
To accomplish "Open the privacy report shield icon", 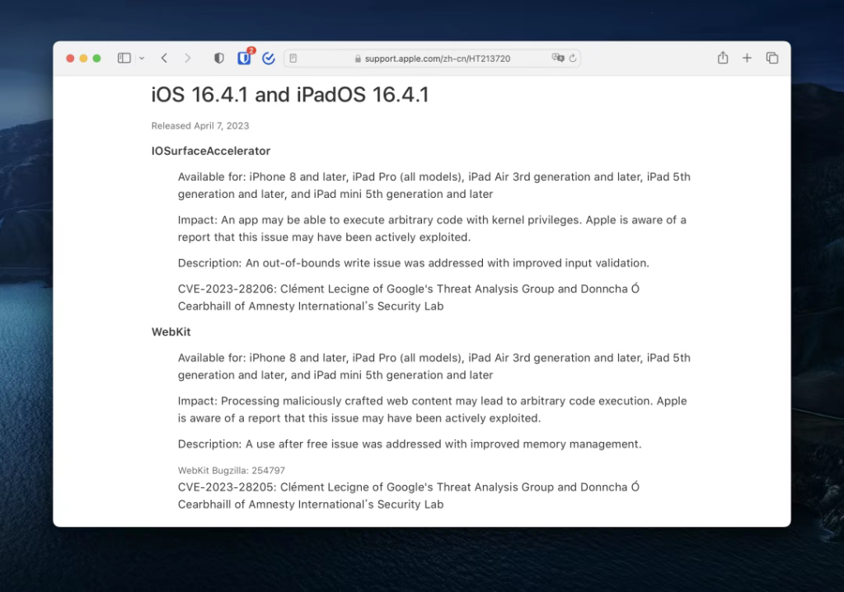I will pos(218,59).
